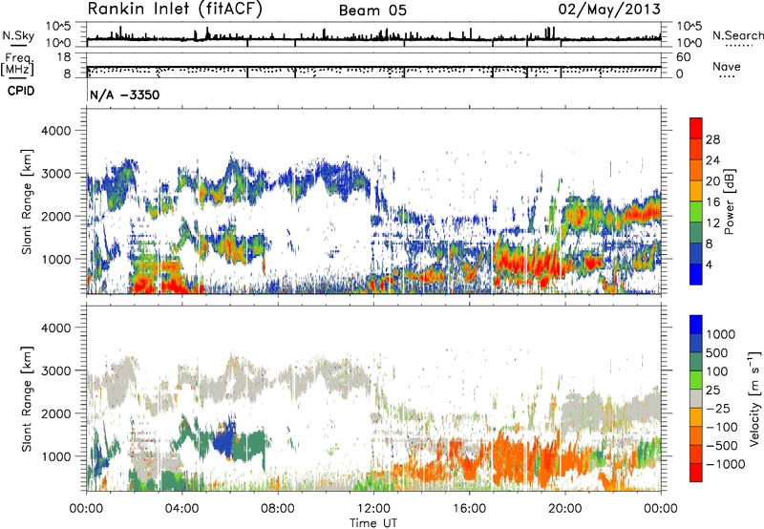This screenshot has width=764, height=529.
Task: Pick the dark green 100-500 velocity swatch
Action: [696, 362]
